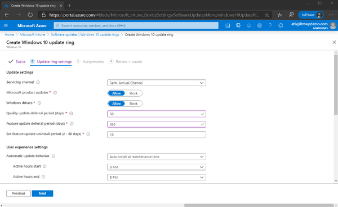Show info for Active hours start
Image resolution: width=338 pixels, height=207 pixels.
coord(45,166)
